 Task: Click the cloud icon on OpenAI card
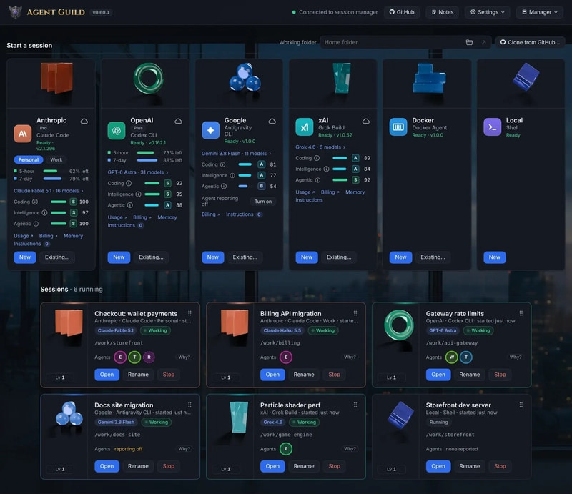[178, 121]
